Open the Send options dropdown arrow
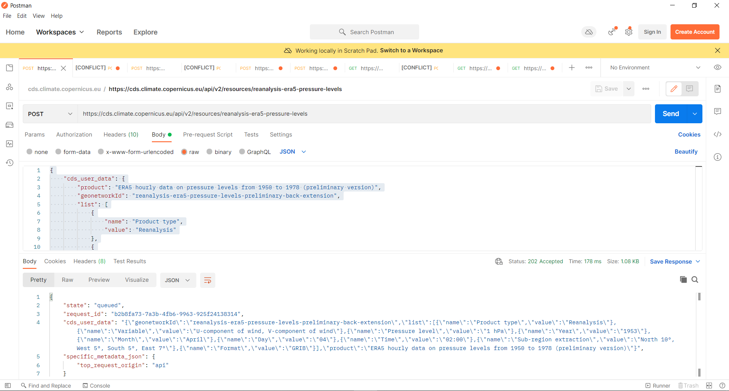The image size is (729, 391). [695, 114]
